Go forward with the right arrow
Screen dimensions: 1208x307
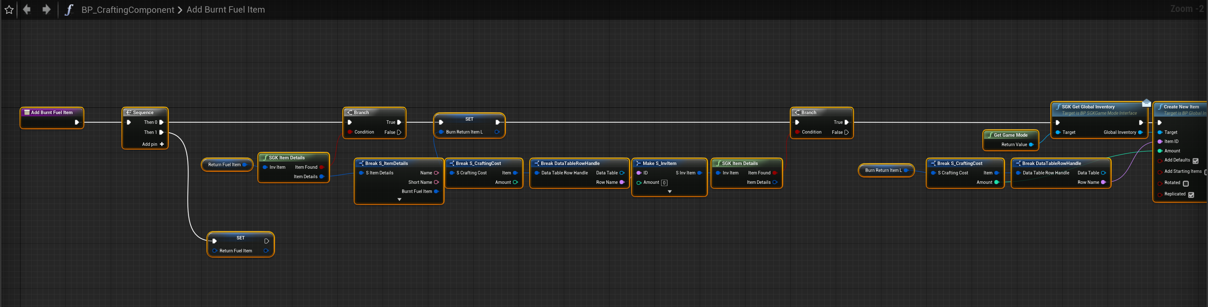click(46, 9)
